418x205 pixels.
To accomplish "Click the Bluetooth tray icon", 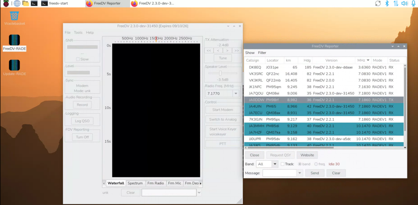I will (x=387, y=4).
